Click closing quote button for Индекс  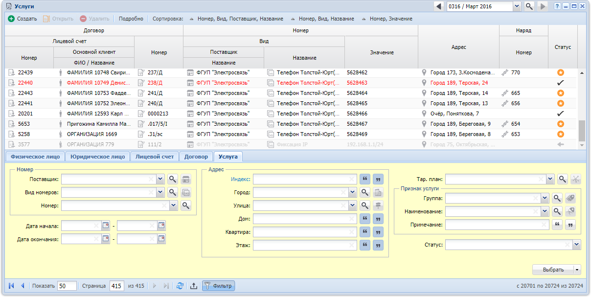coord(378,179)
